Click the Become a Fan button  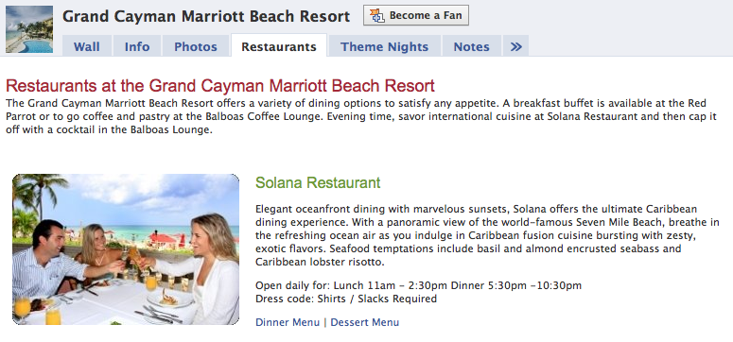click(x=415, y=15)
